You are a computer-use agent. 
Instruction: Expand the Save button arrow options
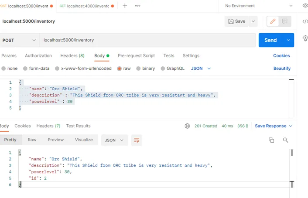coord(253,21)
